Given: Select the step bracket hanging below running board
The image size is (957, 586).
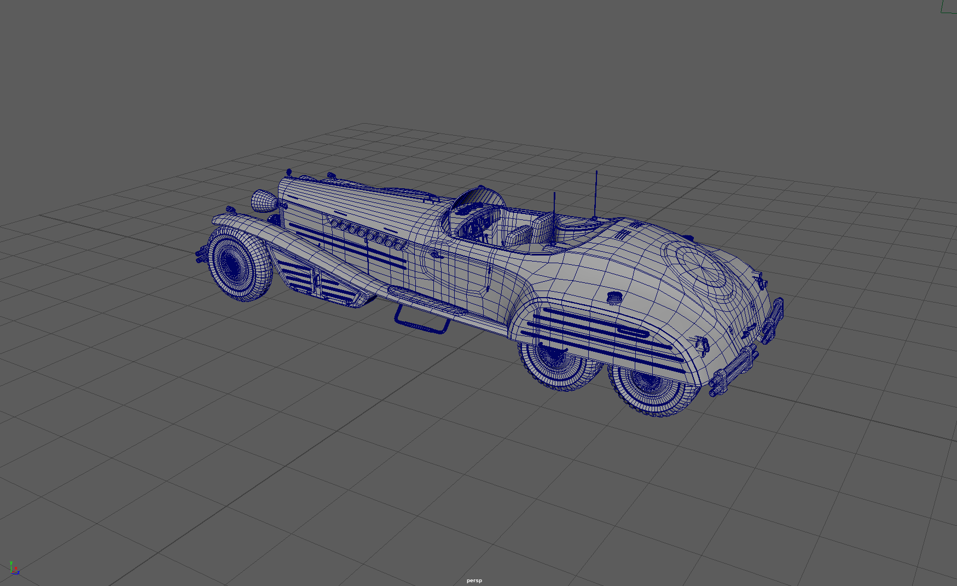Looking at the screenshot, I should click(x=422, y=319).
